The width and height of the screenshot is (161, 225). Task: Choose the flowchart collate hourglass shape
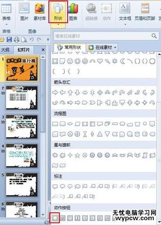[85, 134]
